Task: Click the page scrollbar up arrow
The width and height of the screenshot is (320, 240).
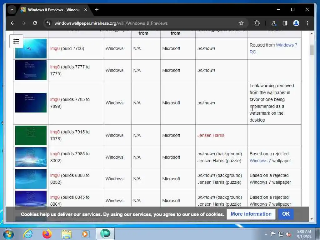Action: pos(312,33)
